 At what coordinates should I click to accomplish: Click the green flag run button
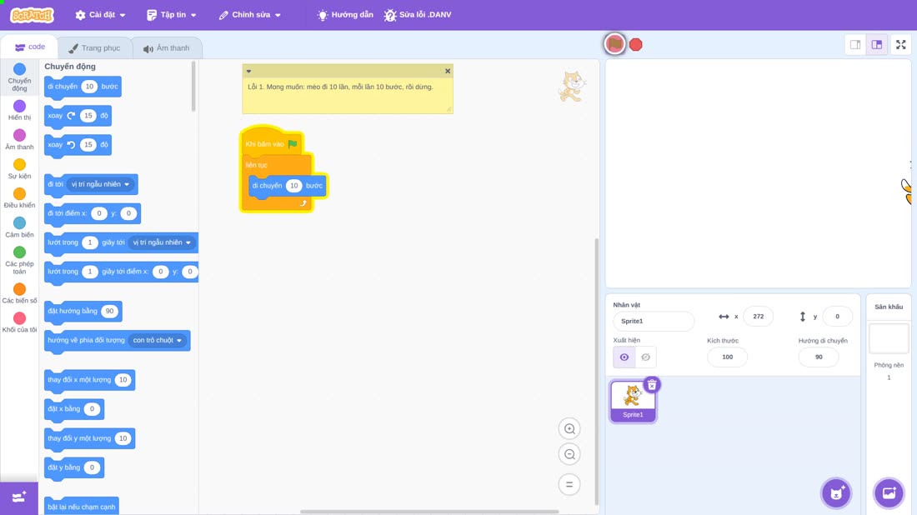[614, 44]
